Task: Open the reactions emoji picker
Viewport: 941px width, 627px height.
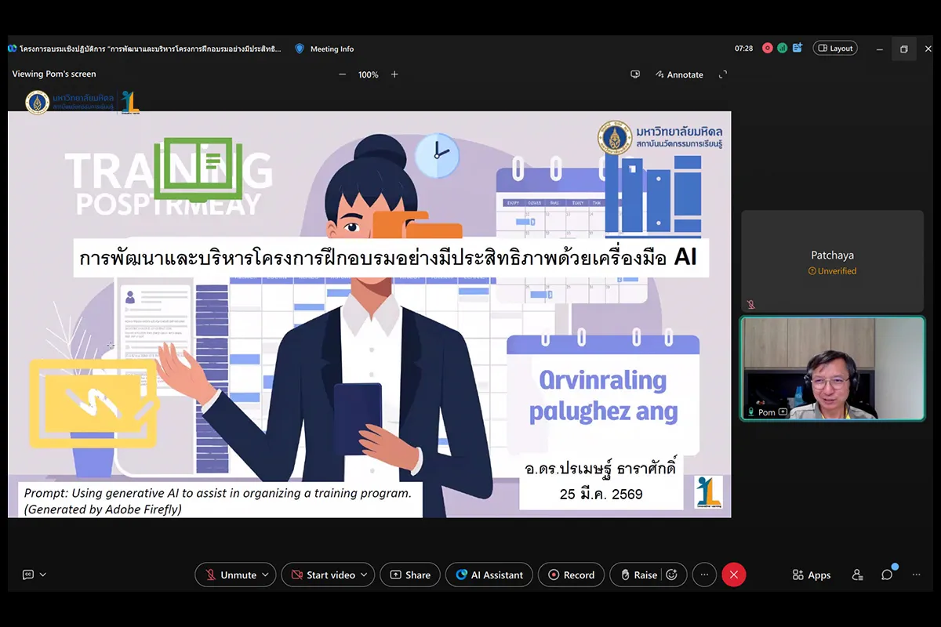Action: tap(672, 574)
